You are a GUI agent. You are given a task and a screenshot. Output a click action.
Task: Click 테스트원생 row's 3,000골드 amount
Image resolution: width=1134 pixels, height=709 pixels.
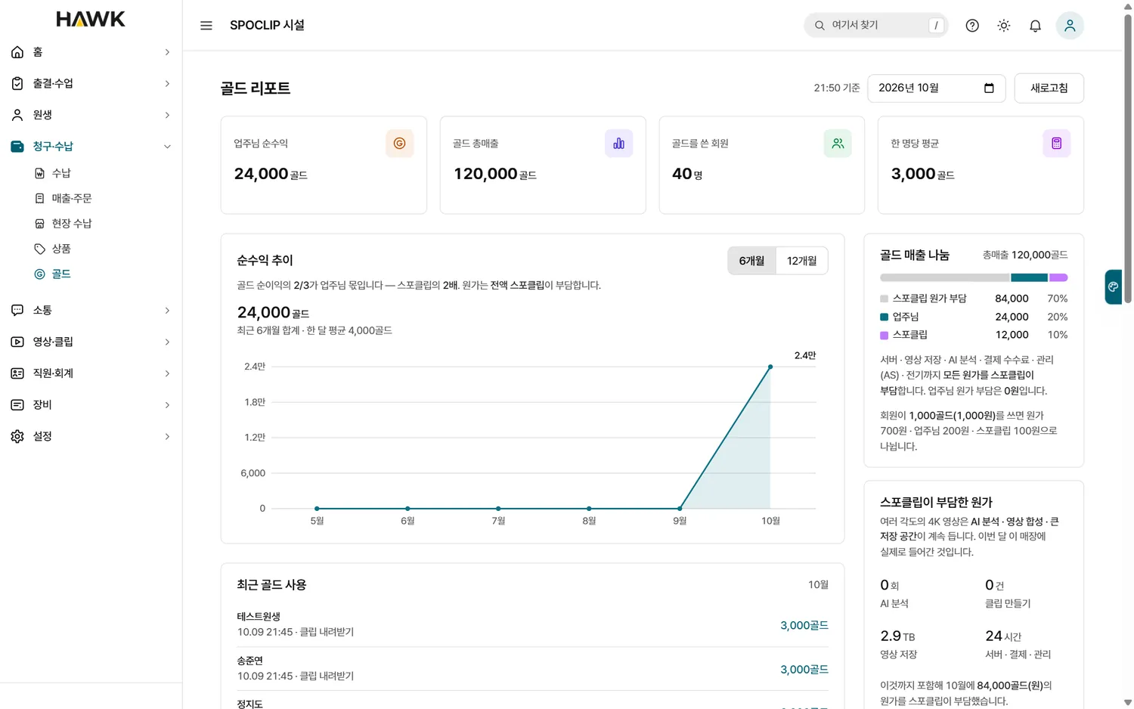804,625
